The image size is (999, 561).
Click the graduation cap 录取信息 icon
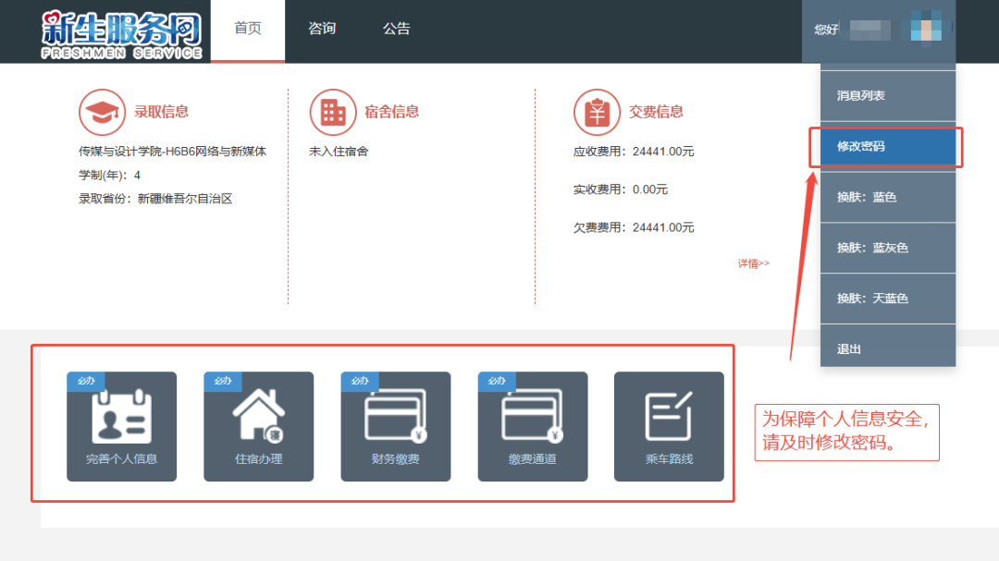point(102,112)
